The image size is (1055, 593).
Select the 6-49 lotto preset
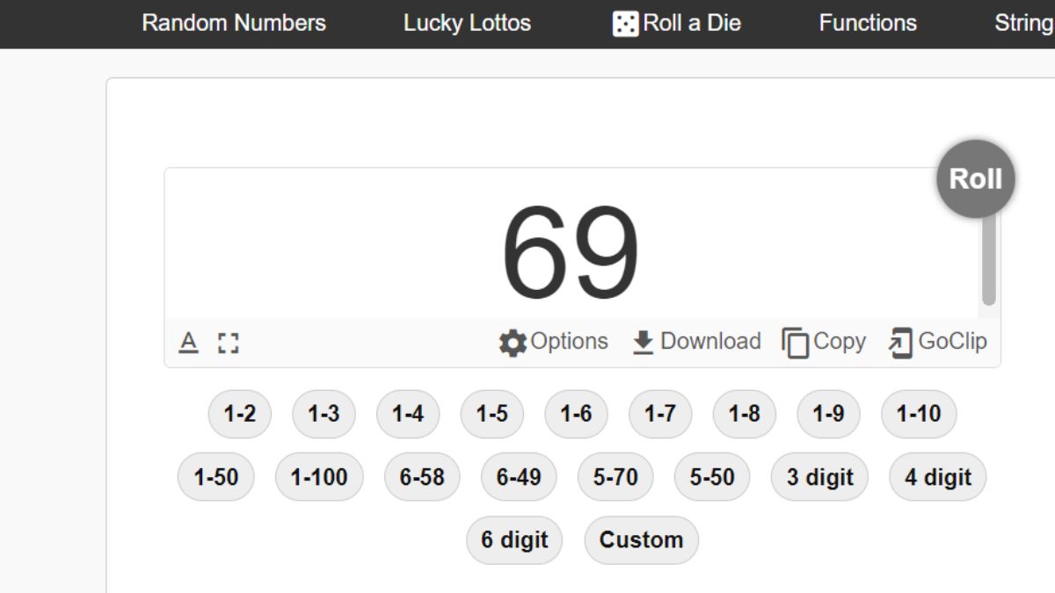[519, 477]
